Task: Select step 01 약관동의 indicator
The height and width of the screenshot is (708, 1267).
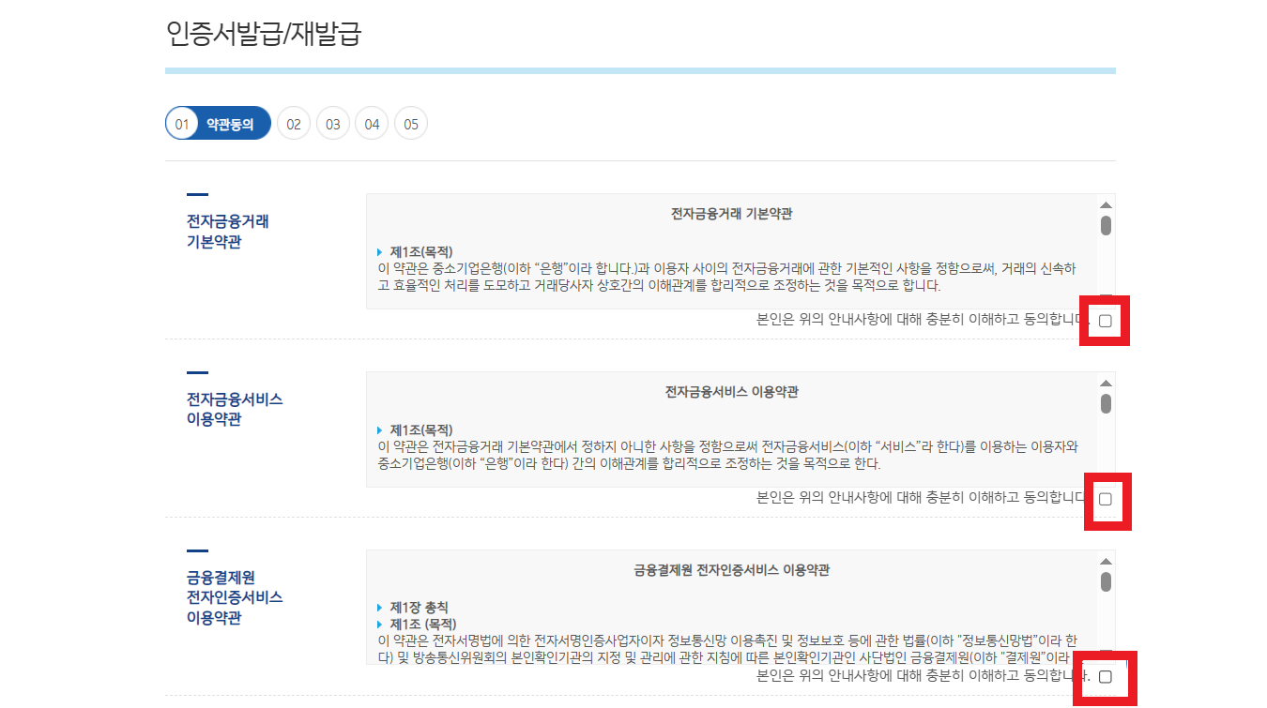Action: pos(218,123)
